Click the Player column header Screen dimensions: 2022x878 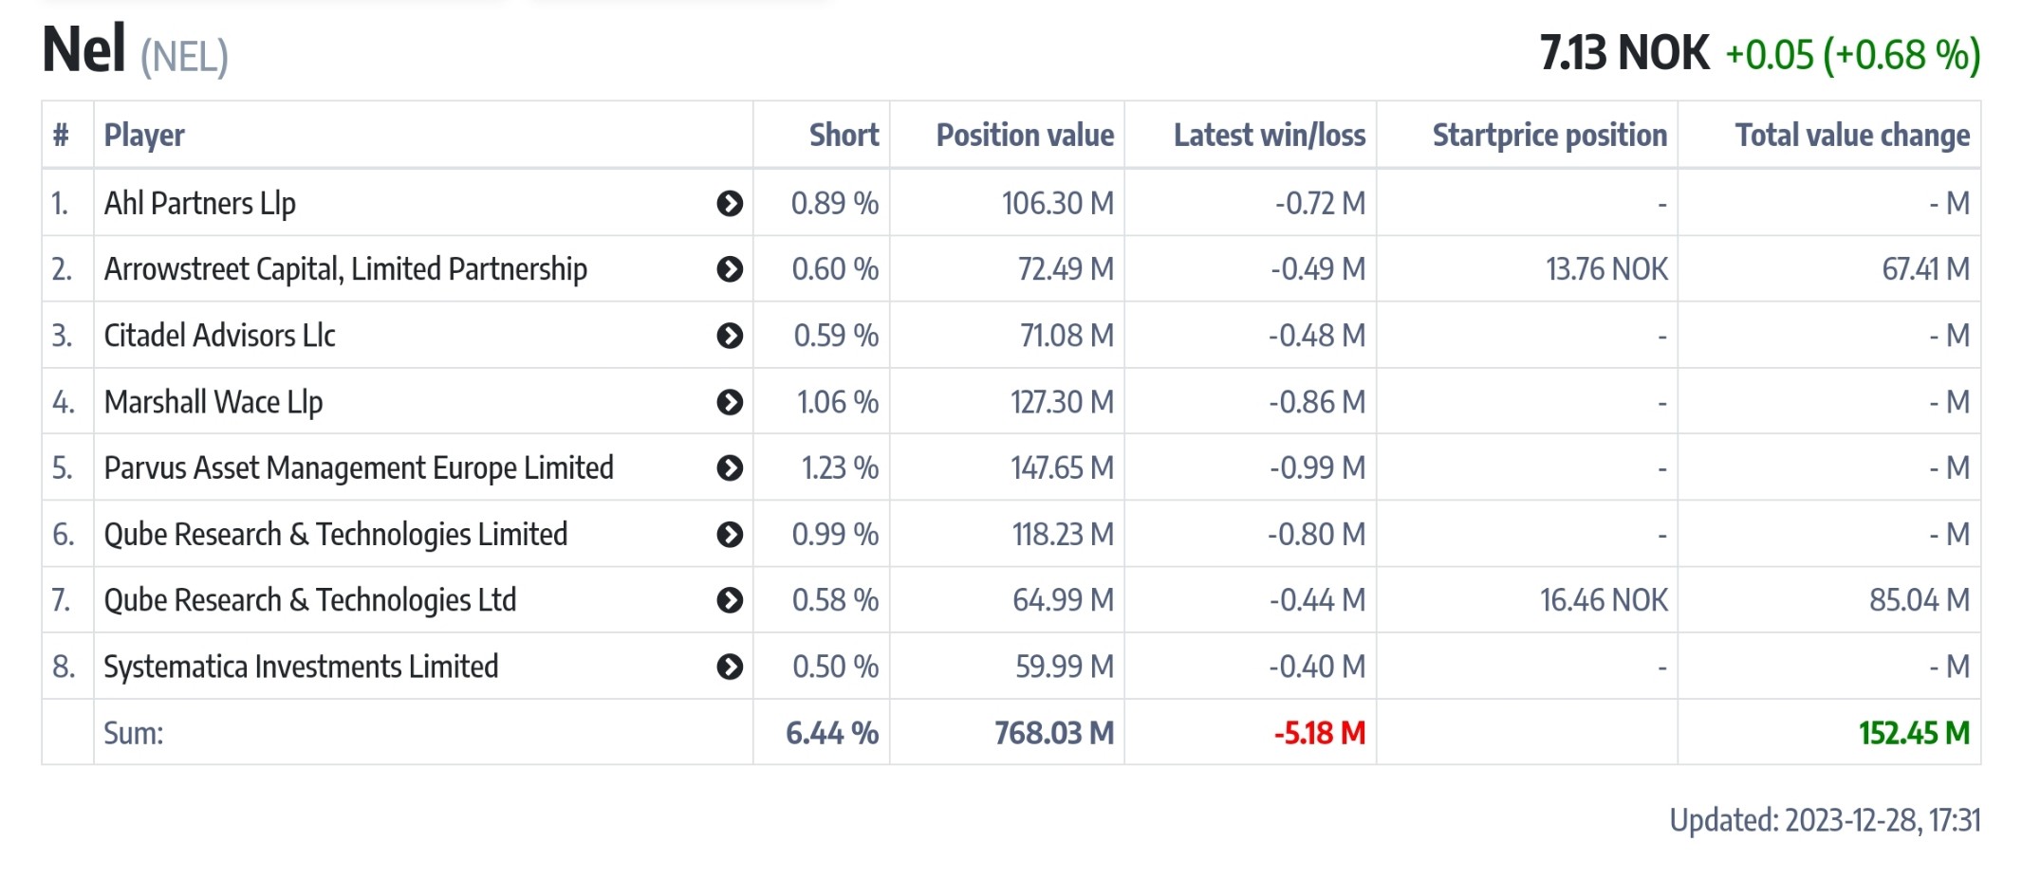(144, 136)
